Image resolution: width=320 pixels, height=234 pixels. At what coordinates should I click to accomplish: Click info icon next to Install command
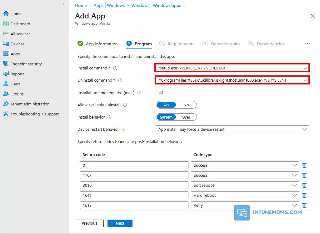click(115, 68)
